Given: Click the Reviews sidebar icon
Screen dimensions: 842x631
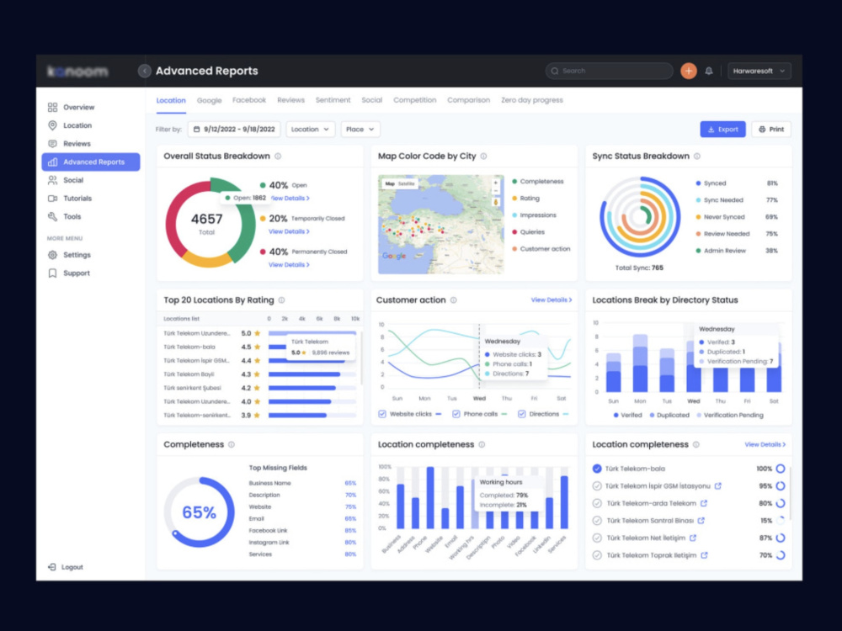Looking at the screenshot, I should [x=52, y=144].
